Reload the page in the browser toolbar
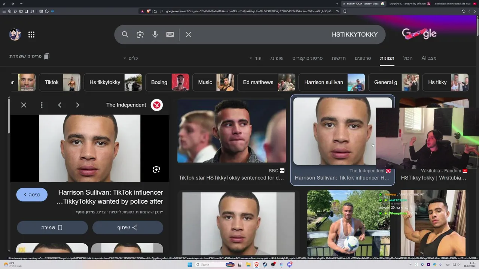This screenshot has height=269, width=479. pyautogui.click(x=463, y=11)
